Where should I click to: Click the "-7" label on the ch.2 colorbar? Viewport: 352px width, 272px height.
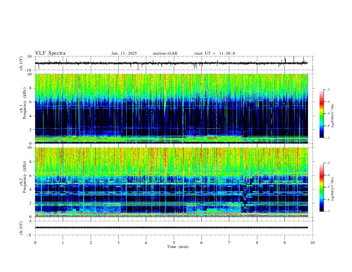click(328, 212)
